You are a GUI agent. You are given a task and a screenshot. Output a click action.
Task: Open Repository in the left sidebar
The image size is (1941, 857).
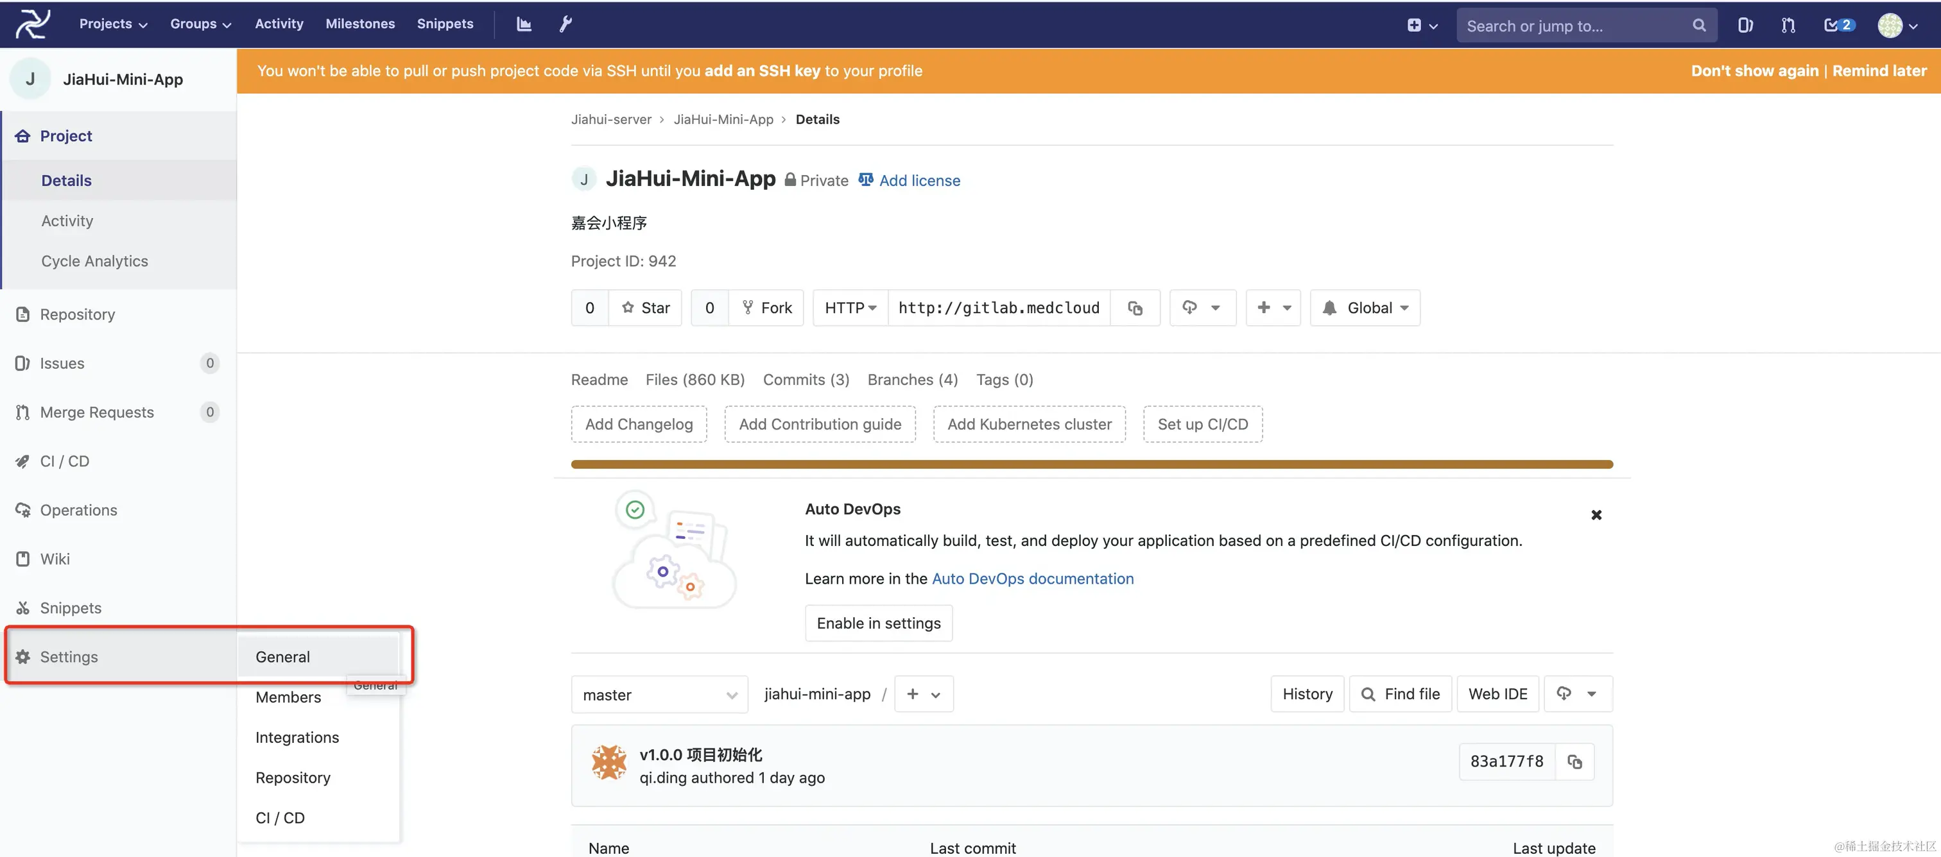coord(119,314)
